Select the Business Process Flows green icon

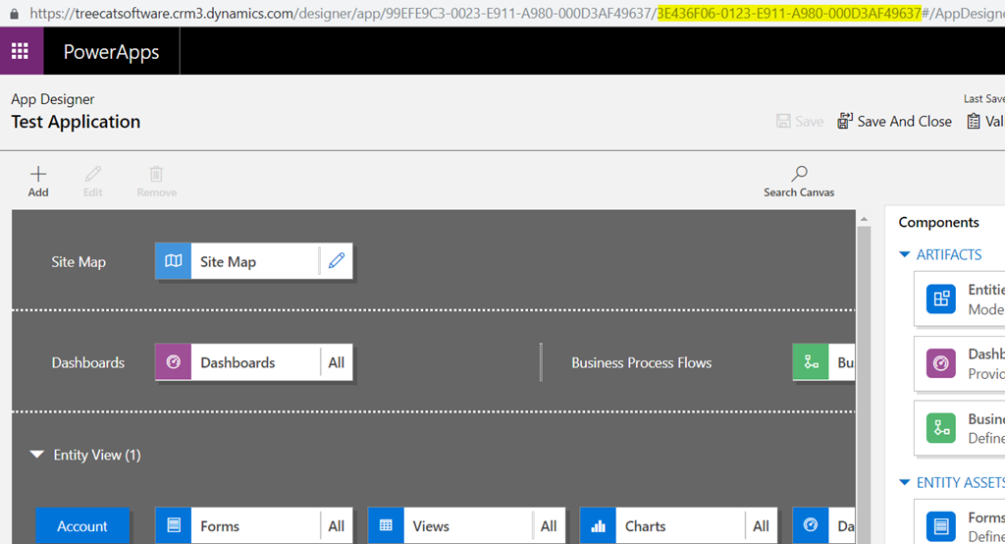pyautogui.click(x=811, y=361)
